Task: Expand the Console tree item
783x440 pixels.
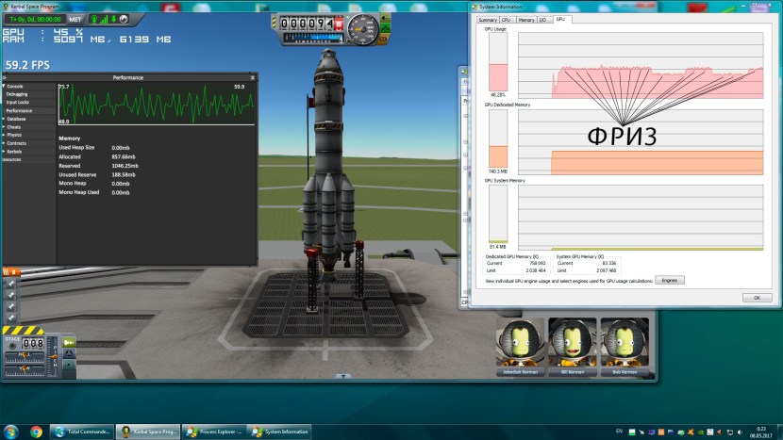Action: pos(13,87)
